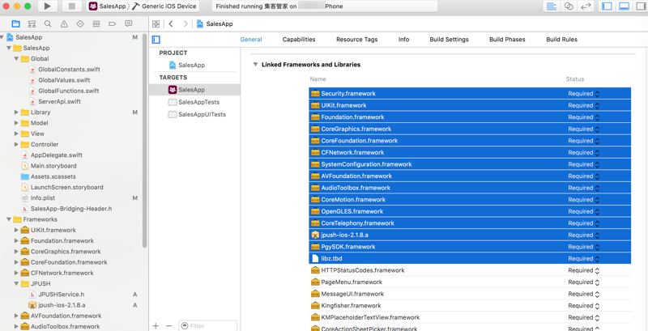Open the Resource Tags tab
This screenshot has width=648, height=331.
pos(357,40)
